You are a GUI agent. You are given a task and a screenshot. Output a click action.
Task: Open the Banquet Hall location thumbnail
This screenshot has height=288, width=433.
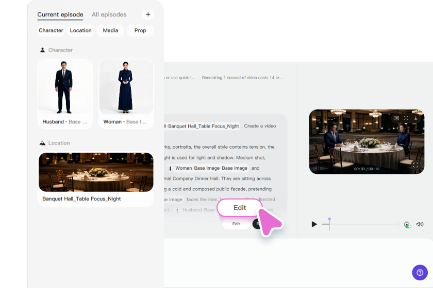pos(96,172)
